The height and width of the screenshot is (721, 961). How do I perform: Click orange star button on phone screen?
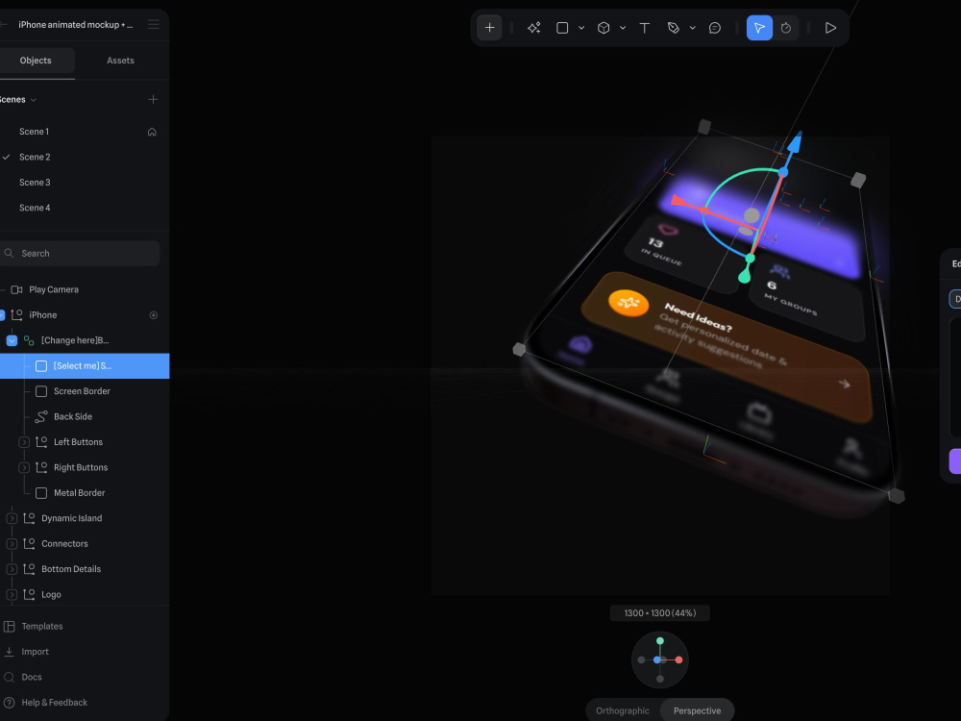click(x=628, y=303)
